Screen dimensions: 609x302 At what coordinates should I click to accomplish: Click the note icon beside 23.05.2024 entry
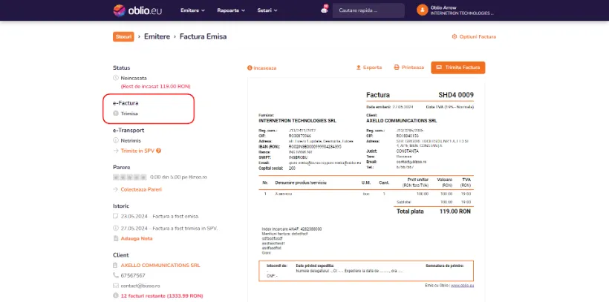[115, 216]
